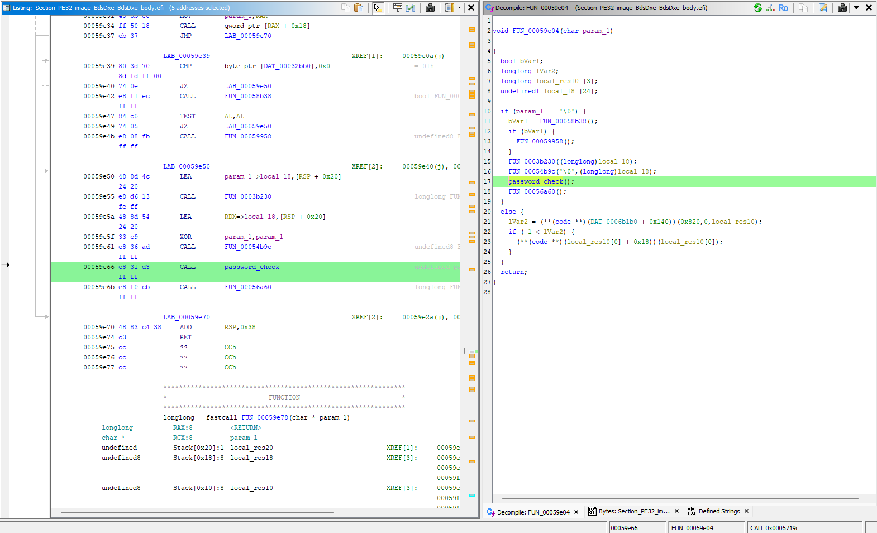Click FUN_00056a60 operand in Listing
Image resolution: width=877 pixels, height=533 pixels.
coord(247,287)
